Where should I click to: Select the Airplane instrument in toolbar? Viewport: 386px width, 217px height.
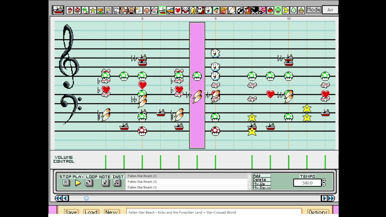coord(154,10)
